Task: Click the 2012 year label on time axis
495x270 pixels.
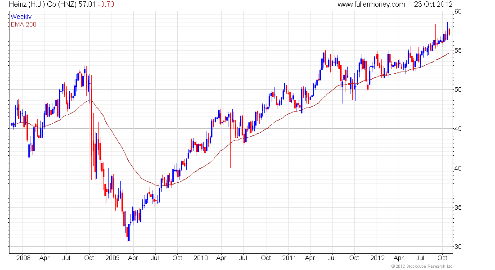Action: pyautogui.click(x=378, y=258)
